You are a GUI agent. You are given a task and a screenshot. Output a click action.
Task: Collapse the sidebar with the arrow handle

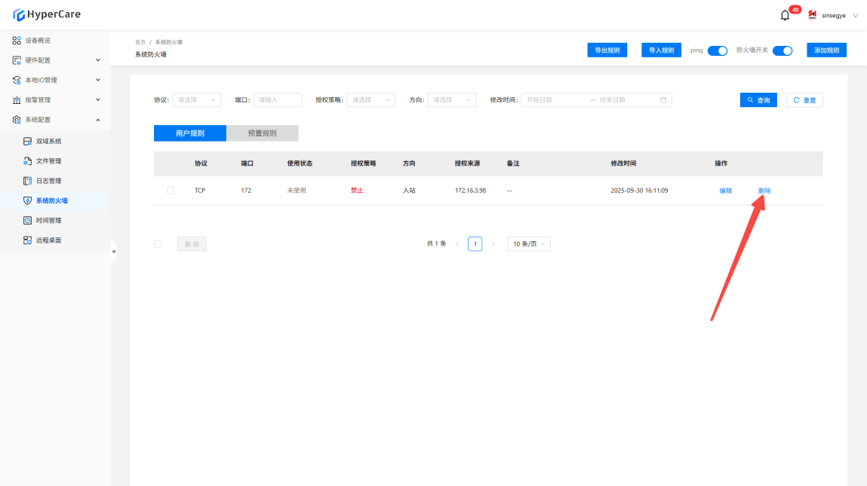(113, 251)
